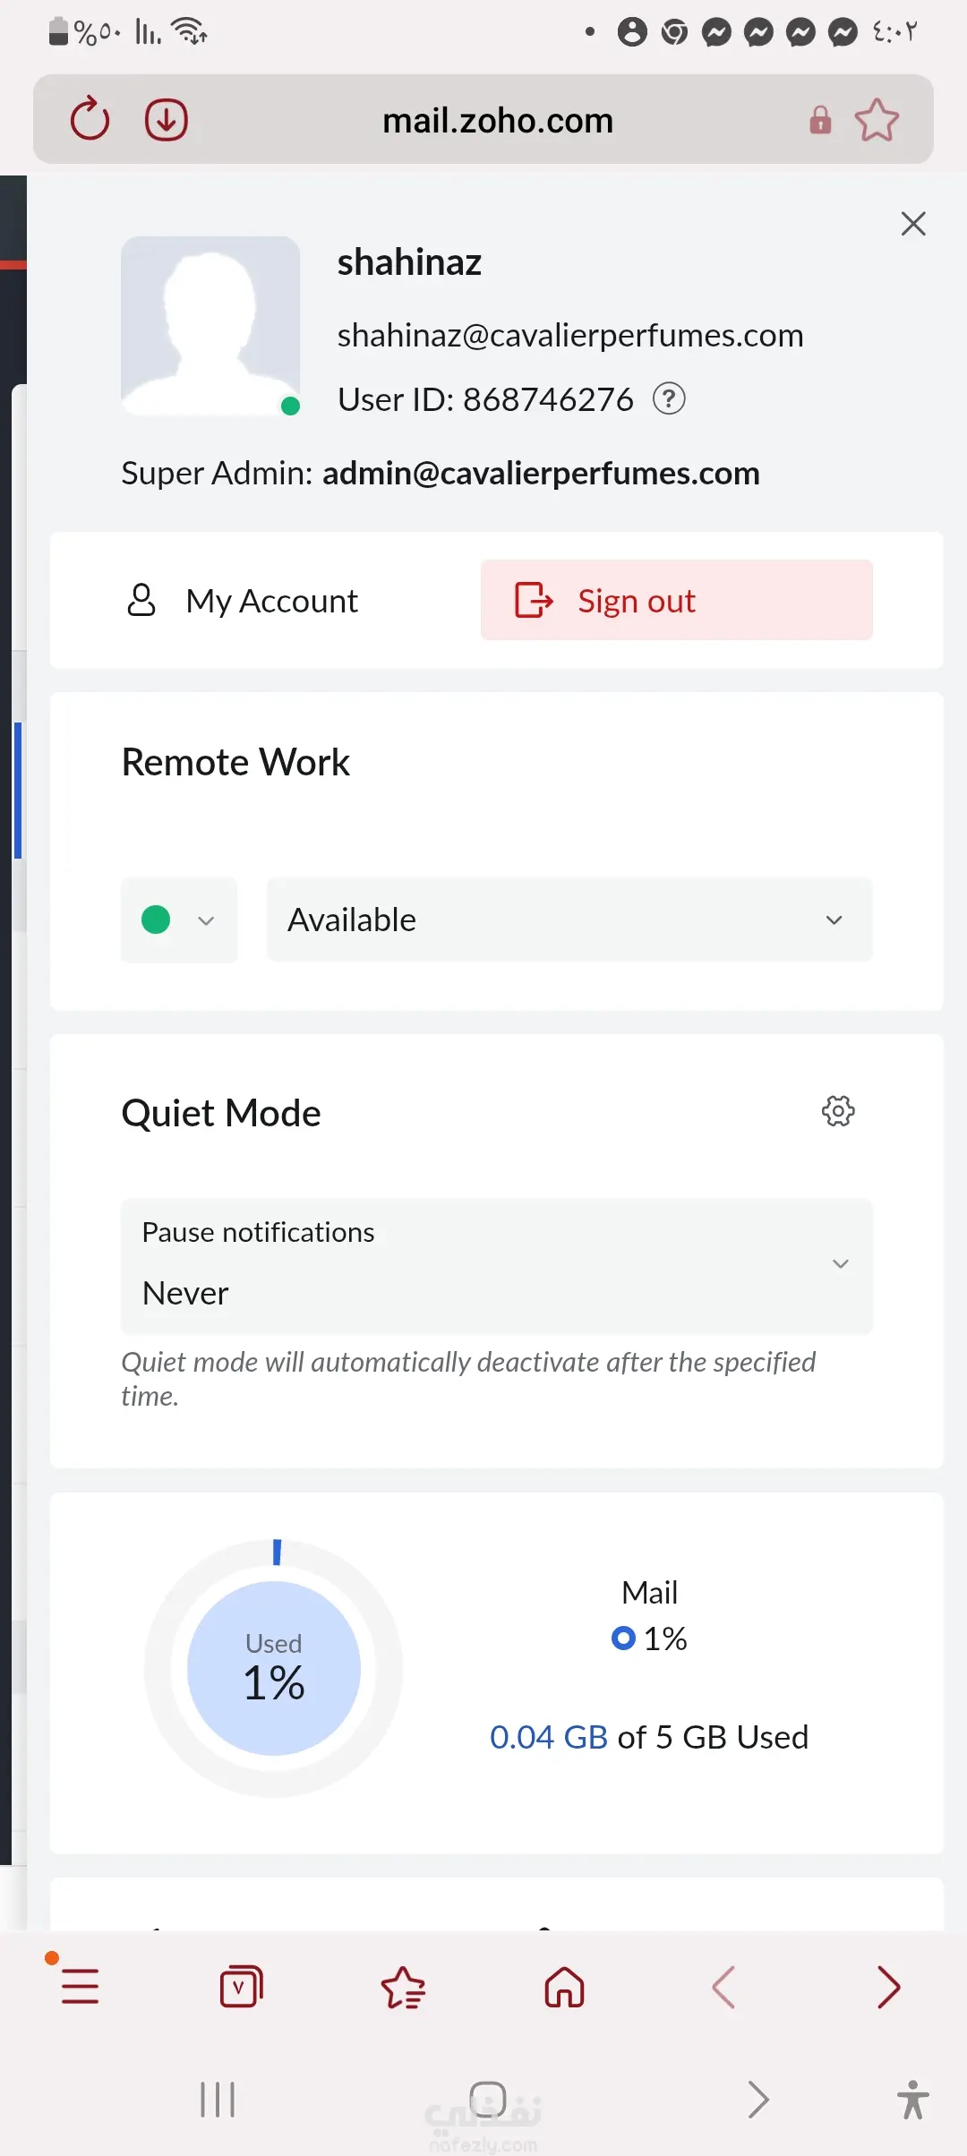Click the User ID help question mark
This screenshot has width=967, height=2156.
[x=669, y=398]
